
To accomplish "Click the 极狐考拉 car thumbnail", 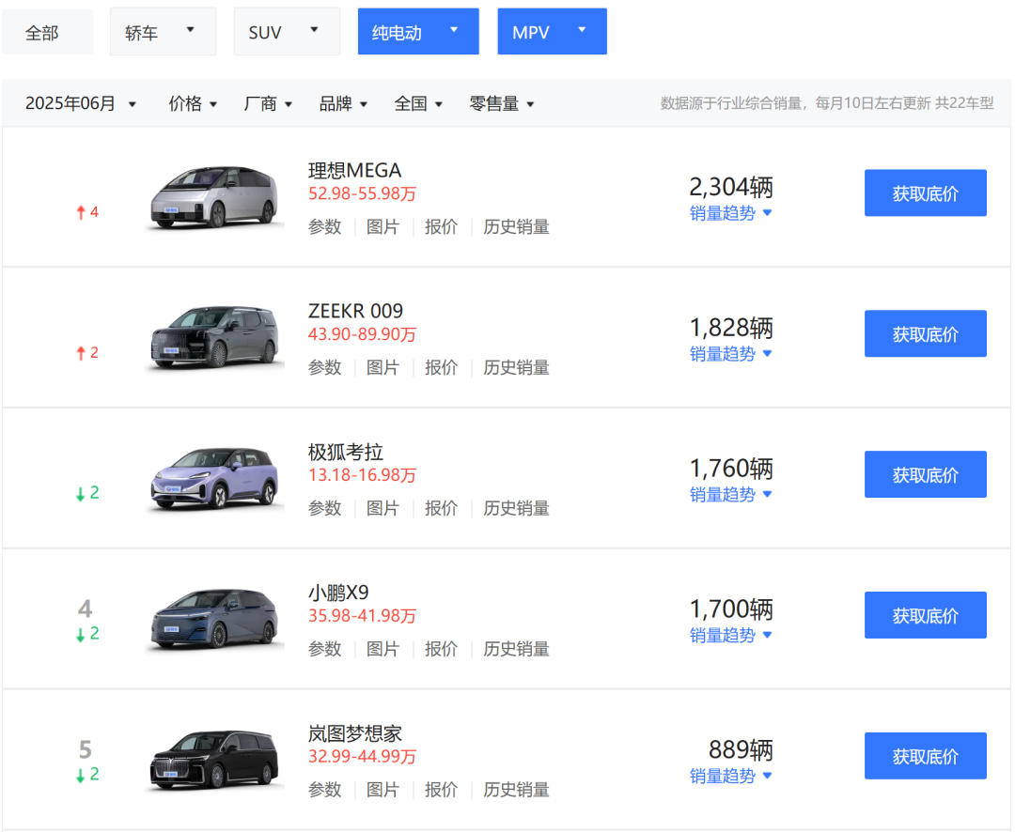I will point(215,479).
